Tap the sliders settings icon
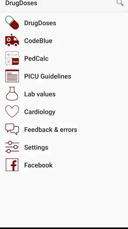The height and width of the screenshot is (229, 128). pyautogui.click(x=12, y=147)
